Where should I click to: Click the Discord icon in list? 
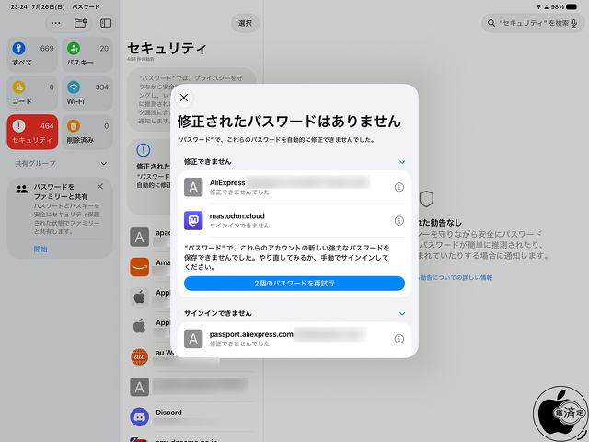(x=139, y=417)
